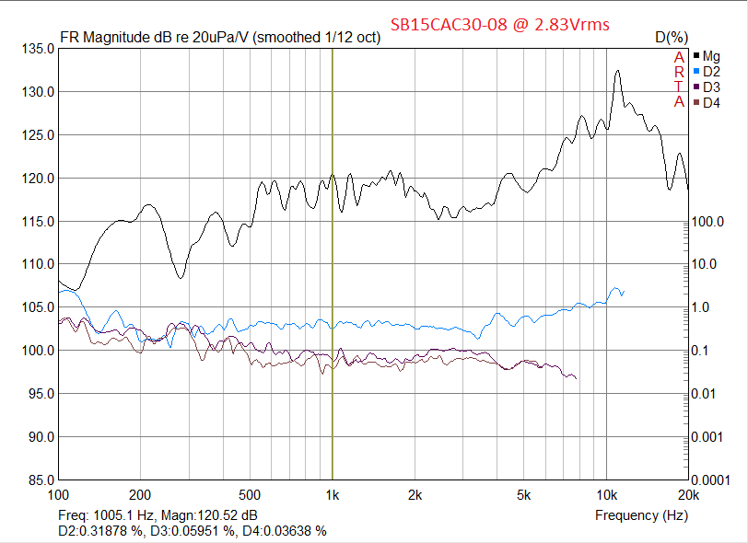Screen dimensions: 748x543
Task: Click the brown D4 legend color square
Action: click(x=696, y=102)
